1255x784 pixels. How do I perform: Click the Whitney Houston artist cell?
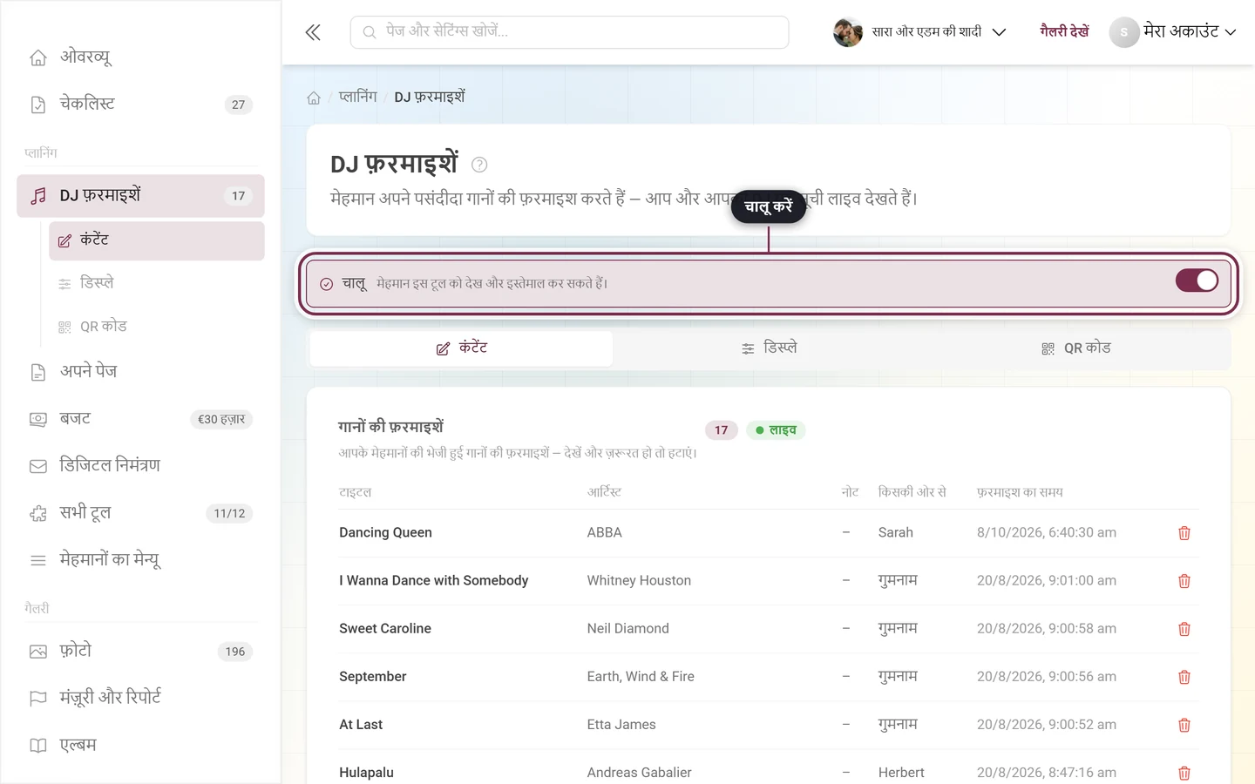pyautogui.click(x=639, y=581)
